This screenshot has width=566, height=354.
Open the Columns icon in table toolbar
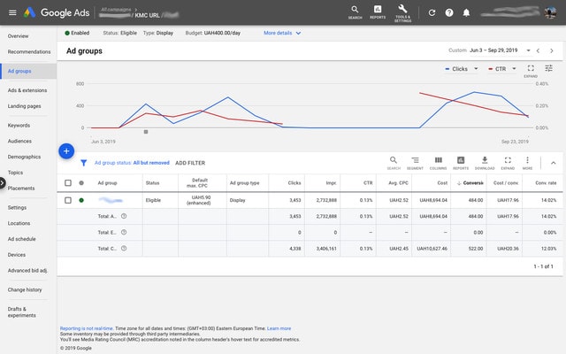point(439,162)
